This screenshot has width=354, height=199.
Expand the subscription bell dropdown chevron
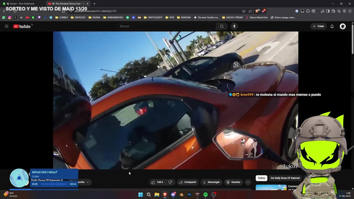pyautogui.click(x=88, y=182)
